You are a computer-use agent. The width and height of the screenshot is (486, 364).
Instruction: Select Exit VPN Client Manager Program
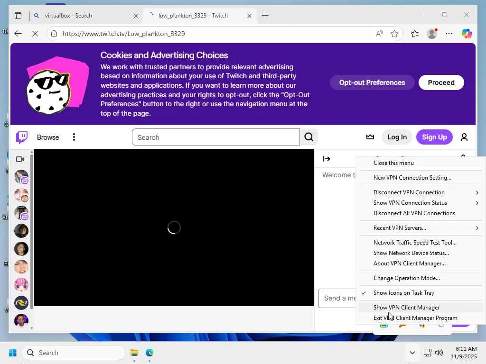(x=421, y=318)
